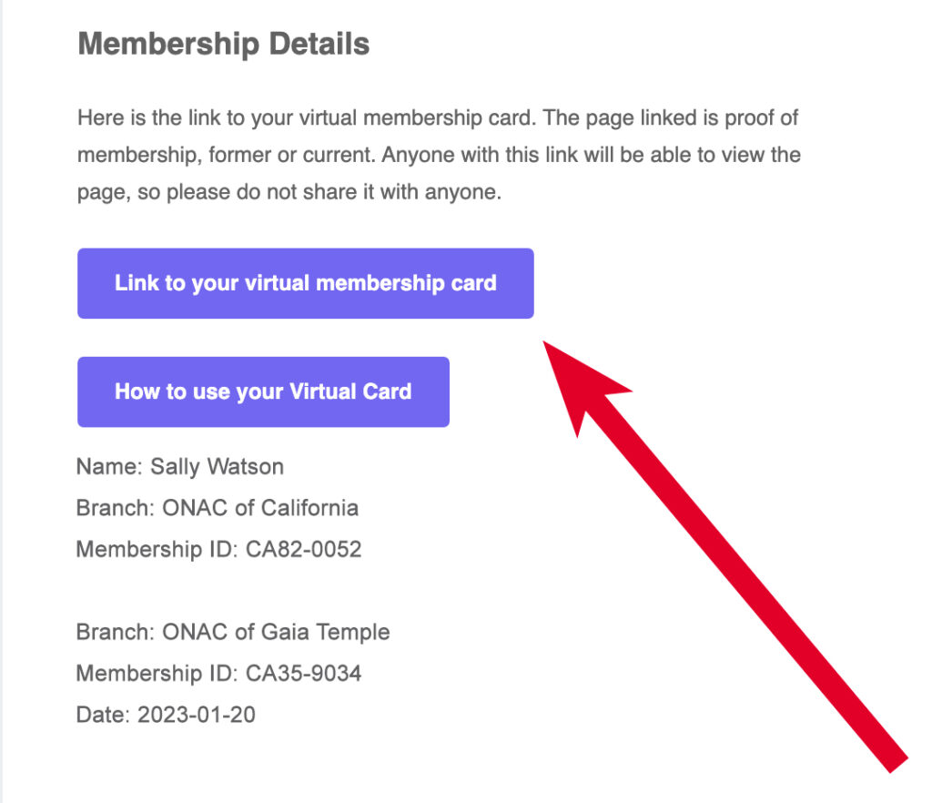
Task: Select the ONAC of California branch text
Action: click(260, 508)
